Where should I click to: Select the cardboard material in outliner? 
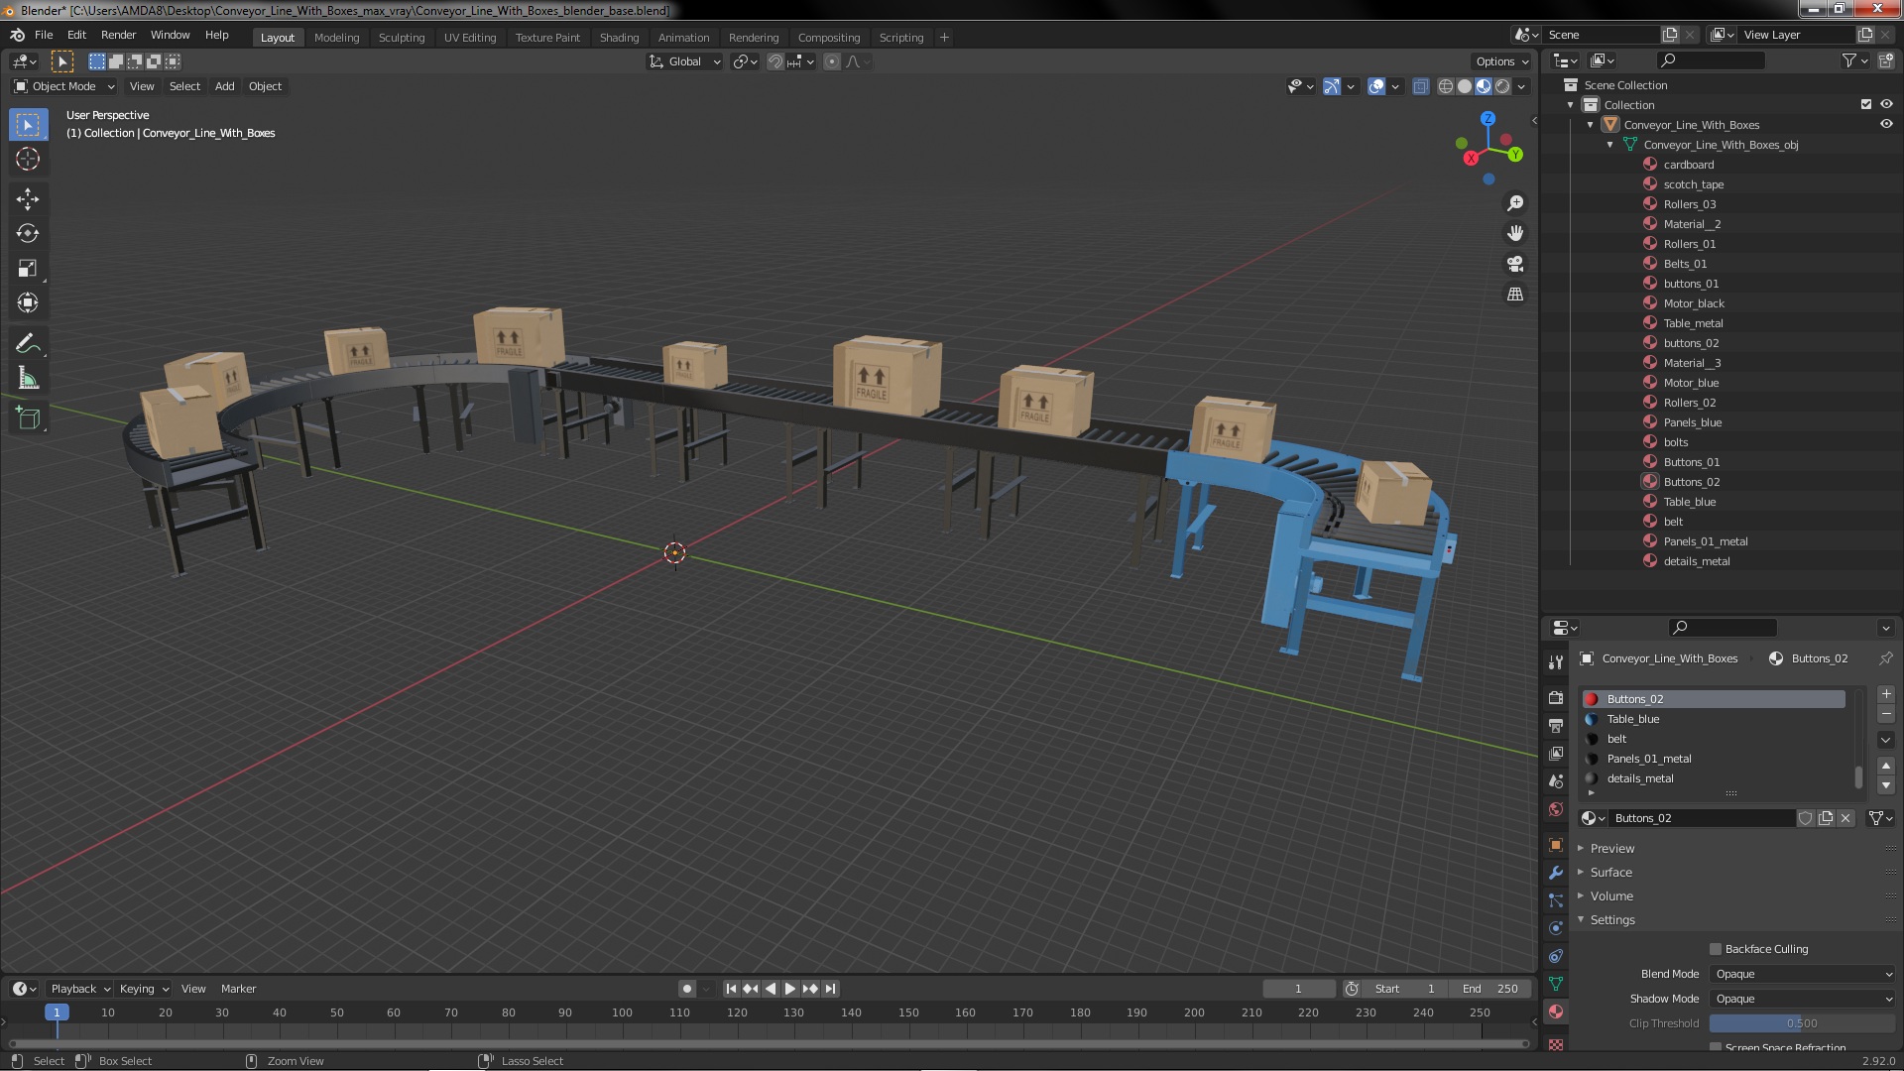[1688, 165]
